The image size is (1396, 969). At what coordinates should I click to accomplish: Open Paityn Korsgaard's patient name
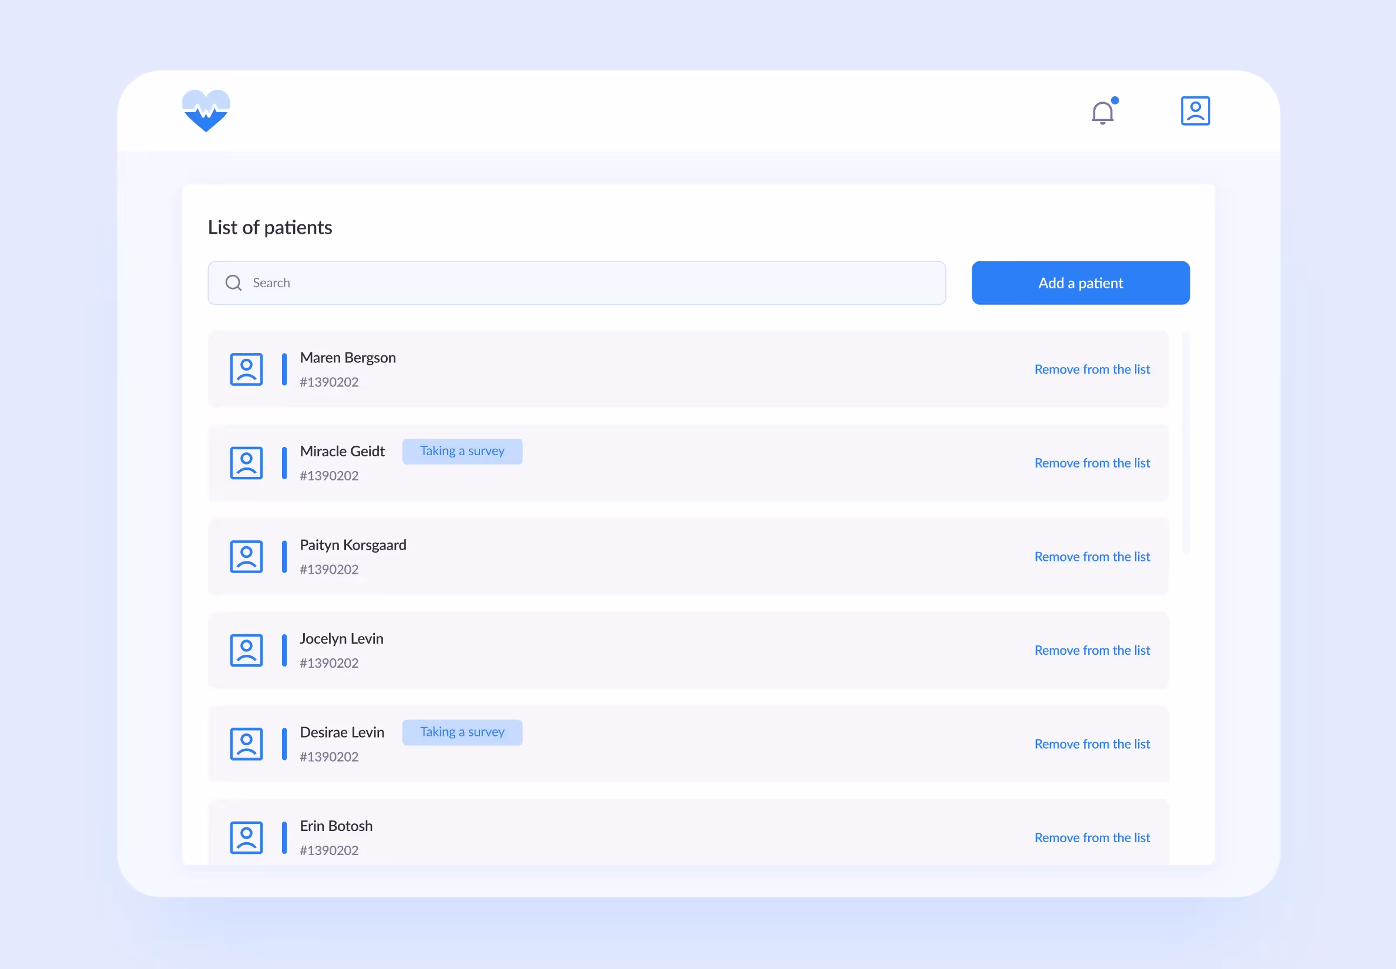coord(353,544)
